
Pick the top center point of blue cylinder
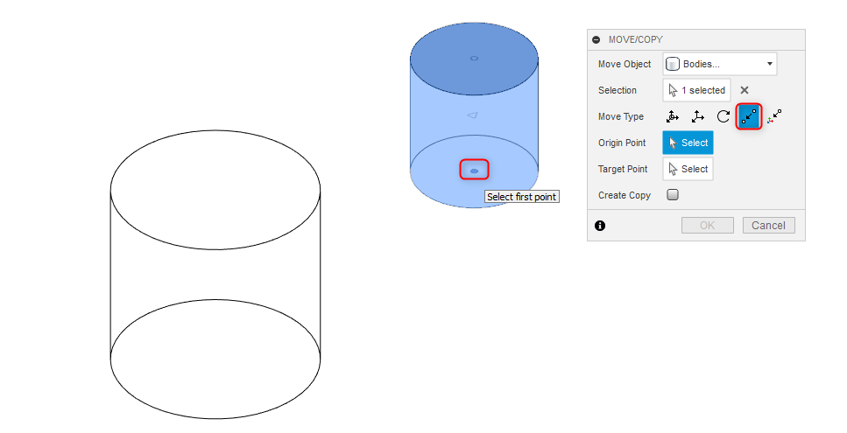coord(474,59)
